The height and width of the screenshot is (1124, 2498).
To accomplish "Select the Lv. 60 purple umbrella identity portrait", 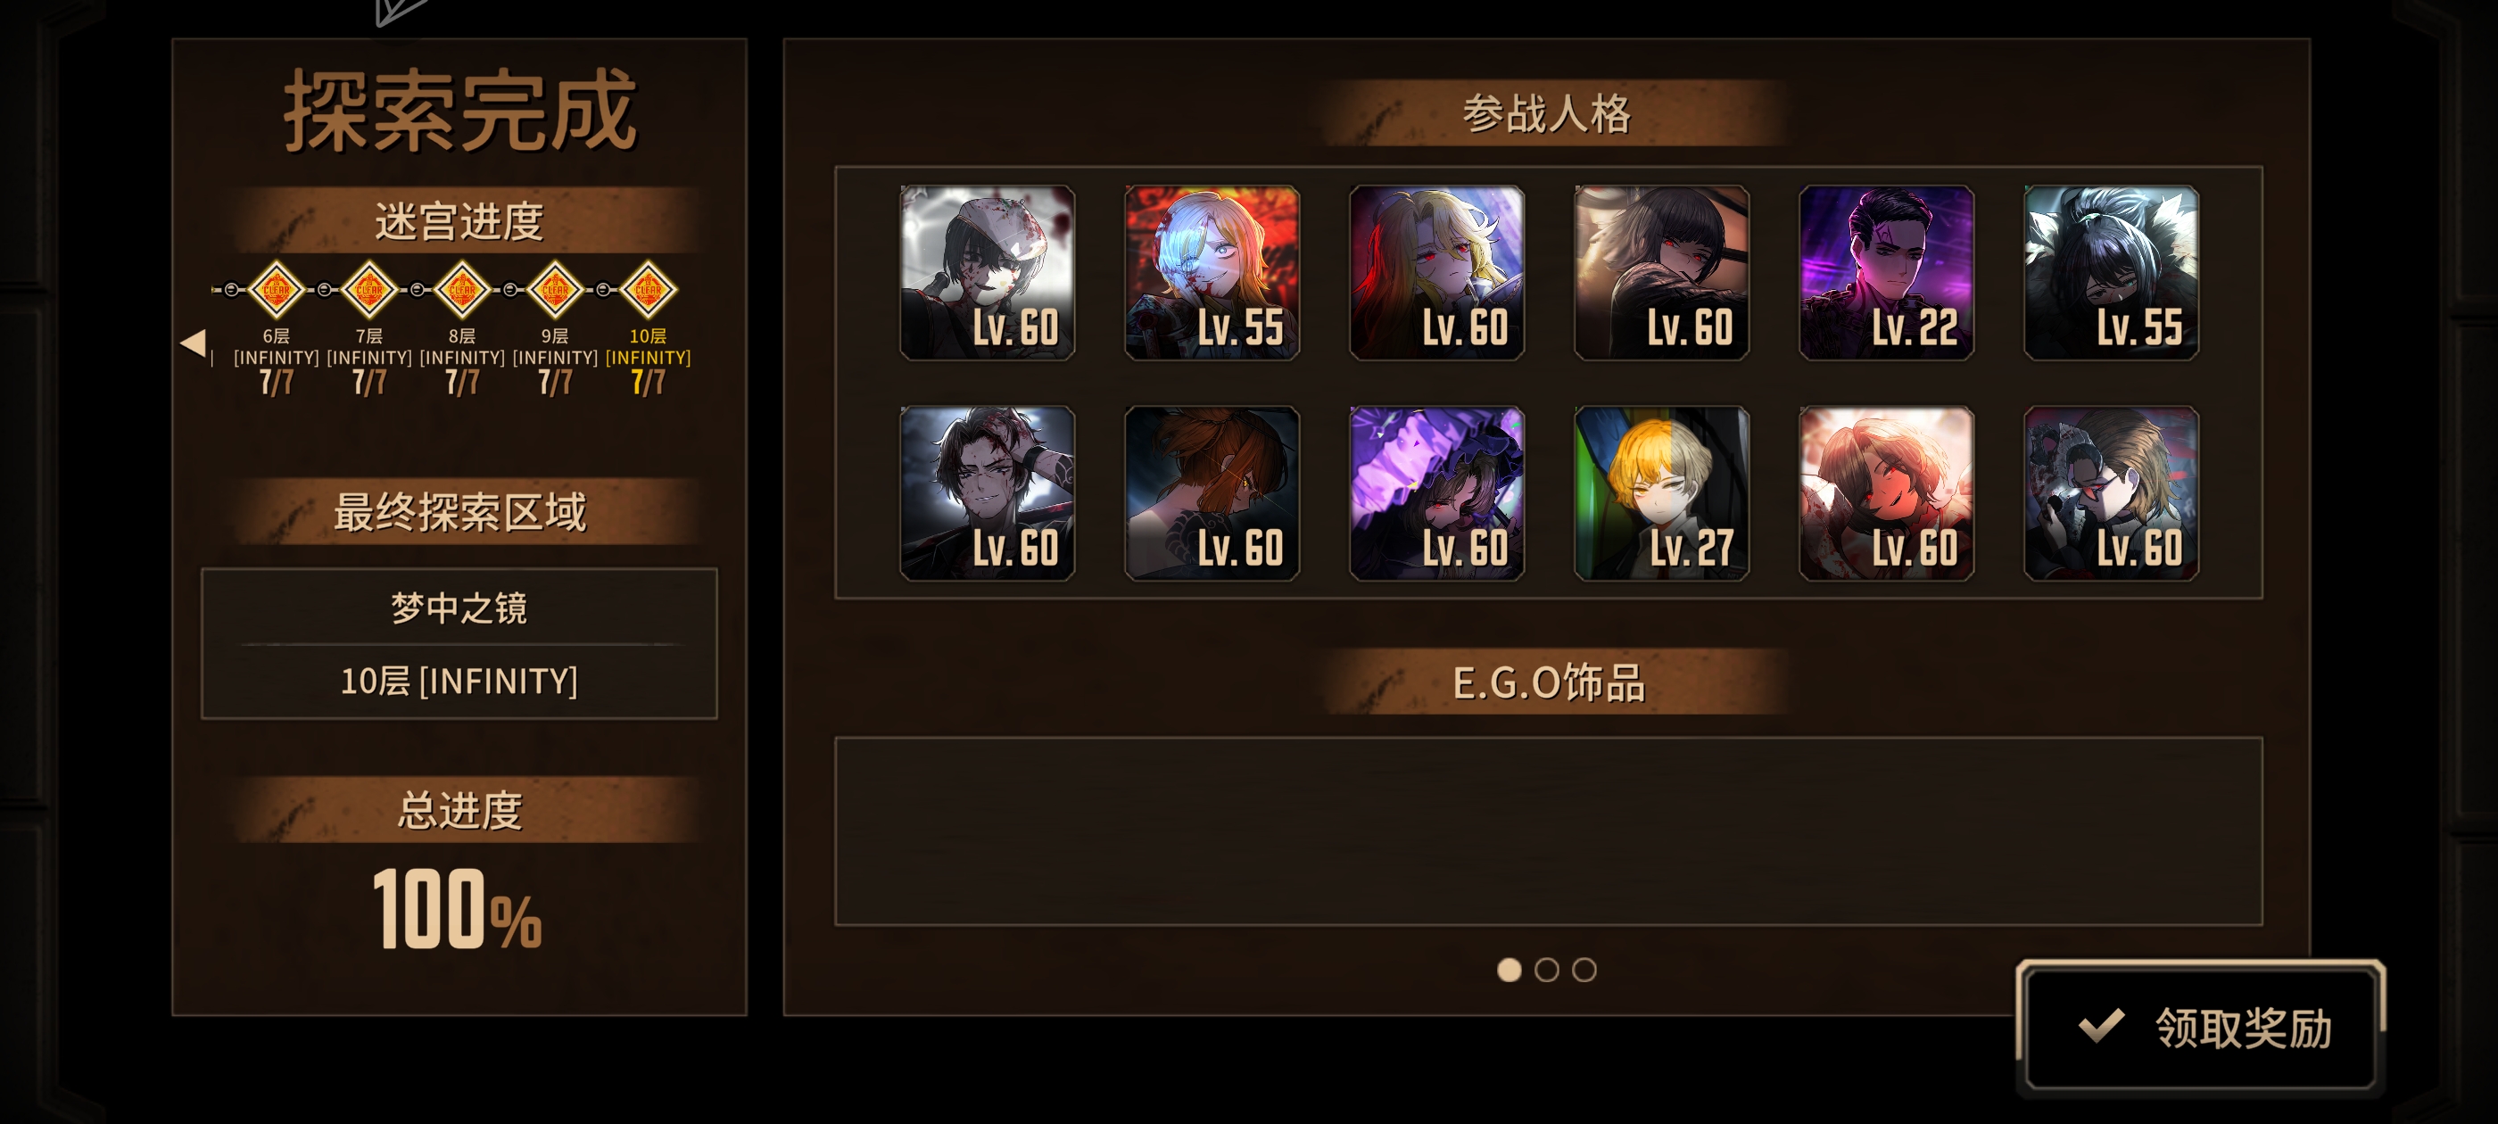I will tap(1436, 492).
